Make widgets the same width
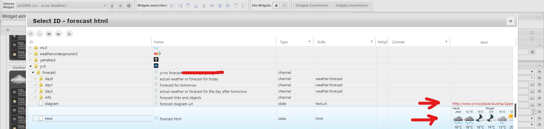Screen dimensions: 544x129 236,6
